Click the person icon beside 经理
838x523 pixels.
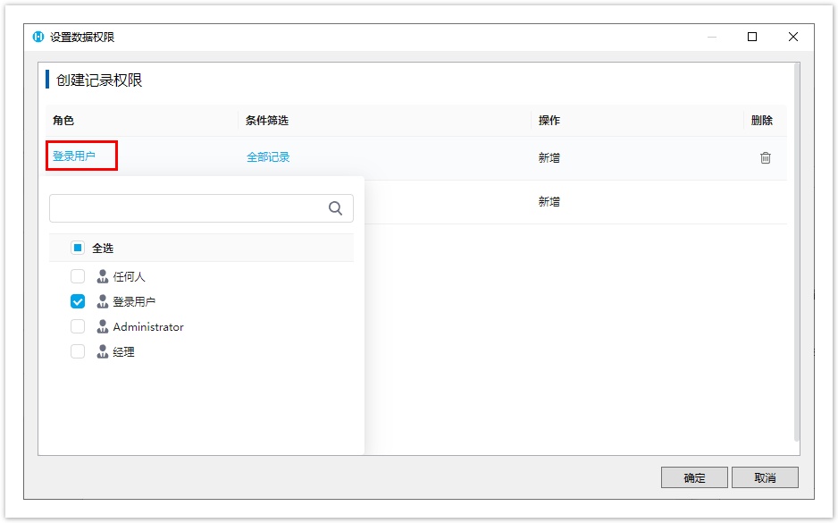[x=103, y=352]
